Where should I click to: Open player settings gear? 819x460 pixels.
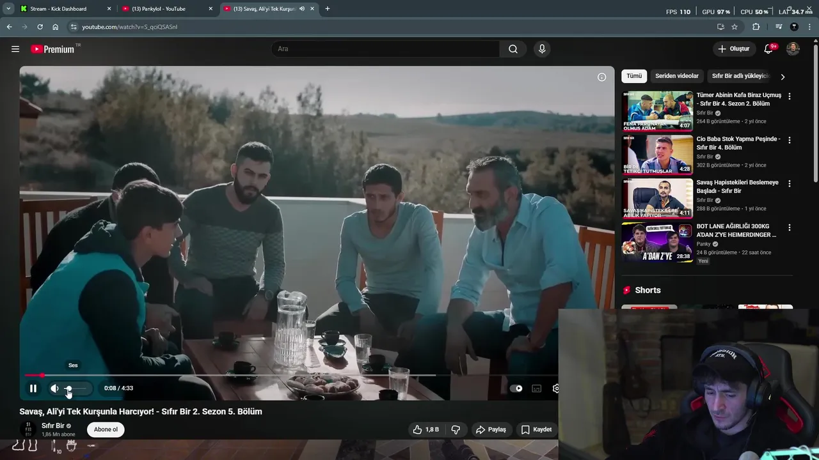555,388
